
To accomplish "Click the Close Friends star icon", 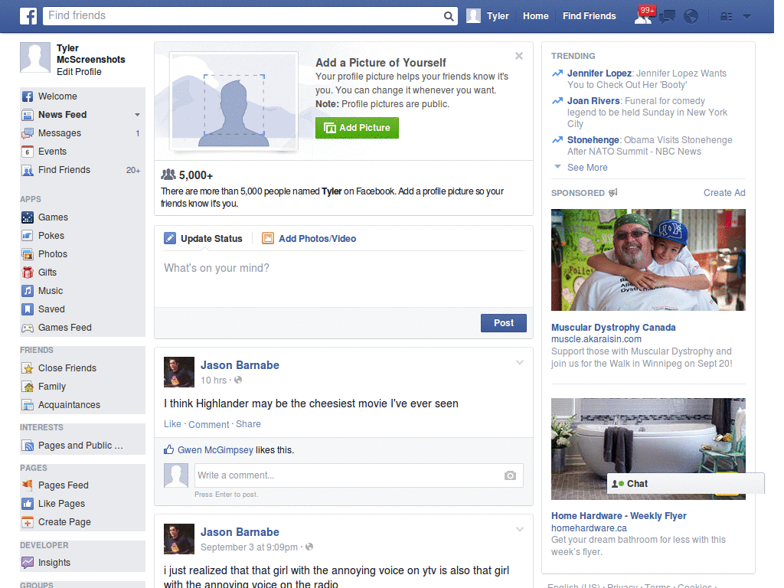I will click(28, 368).
